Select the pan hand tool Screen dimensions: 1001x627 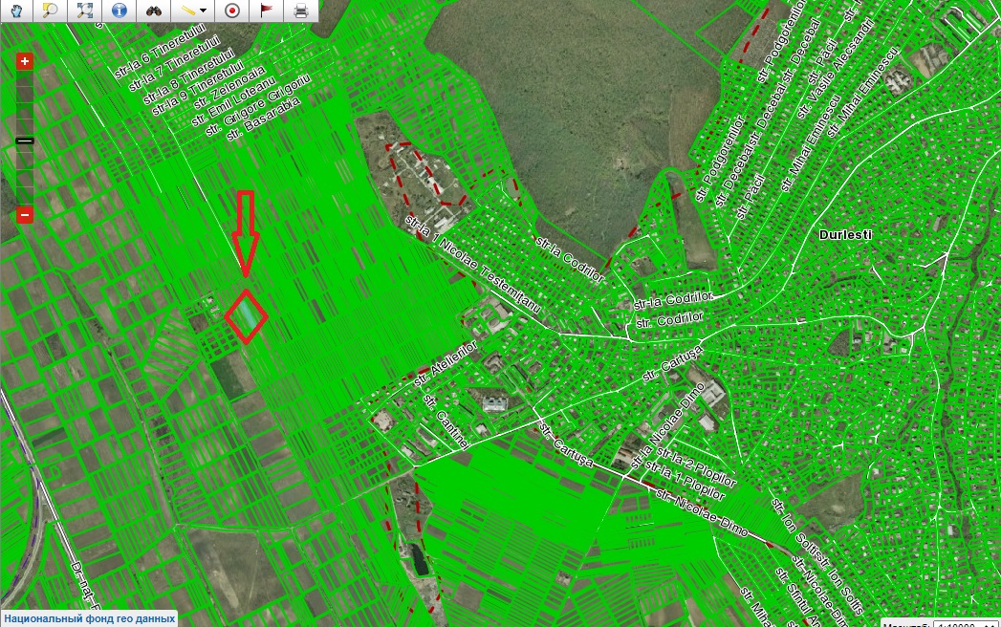[16, 11]
